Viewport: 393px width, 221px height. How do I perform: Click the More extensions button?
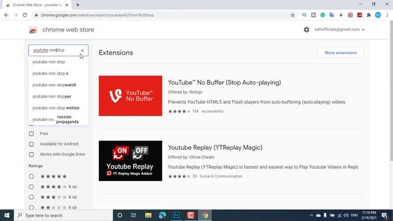341,53
